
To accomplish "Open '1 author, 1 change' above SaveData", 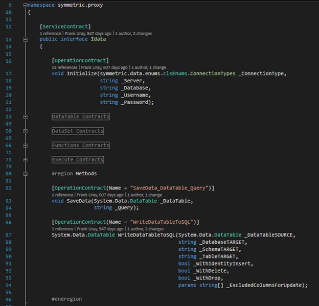I will point(145,195).
